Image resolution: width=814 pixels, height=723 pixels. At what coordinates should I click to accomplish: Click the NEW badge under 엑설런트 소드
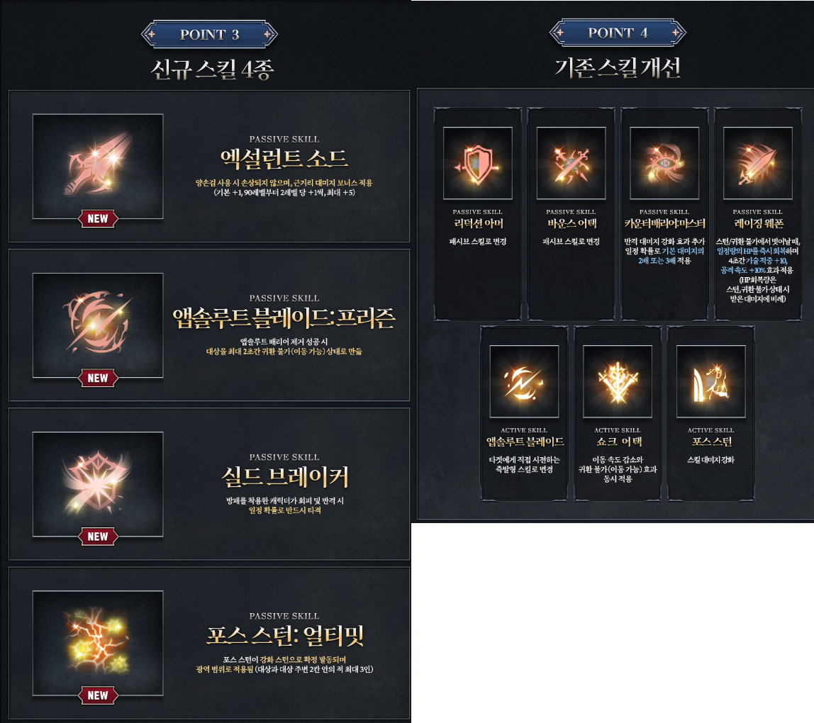point(98,218)
